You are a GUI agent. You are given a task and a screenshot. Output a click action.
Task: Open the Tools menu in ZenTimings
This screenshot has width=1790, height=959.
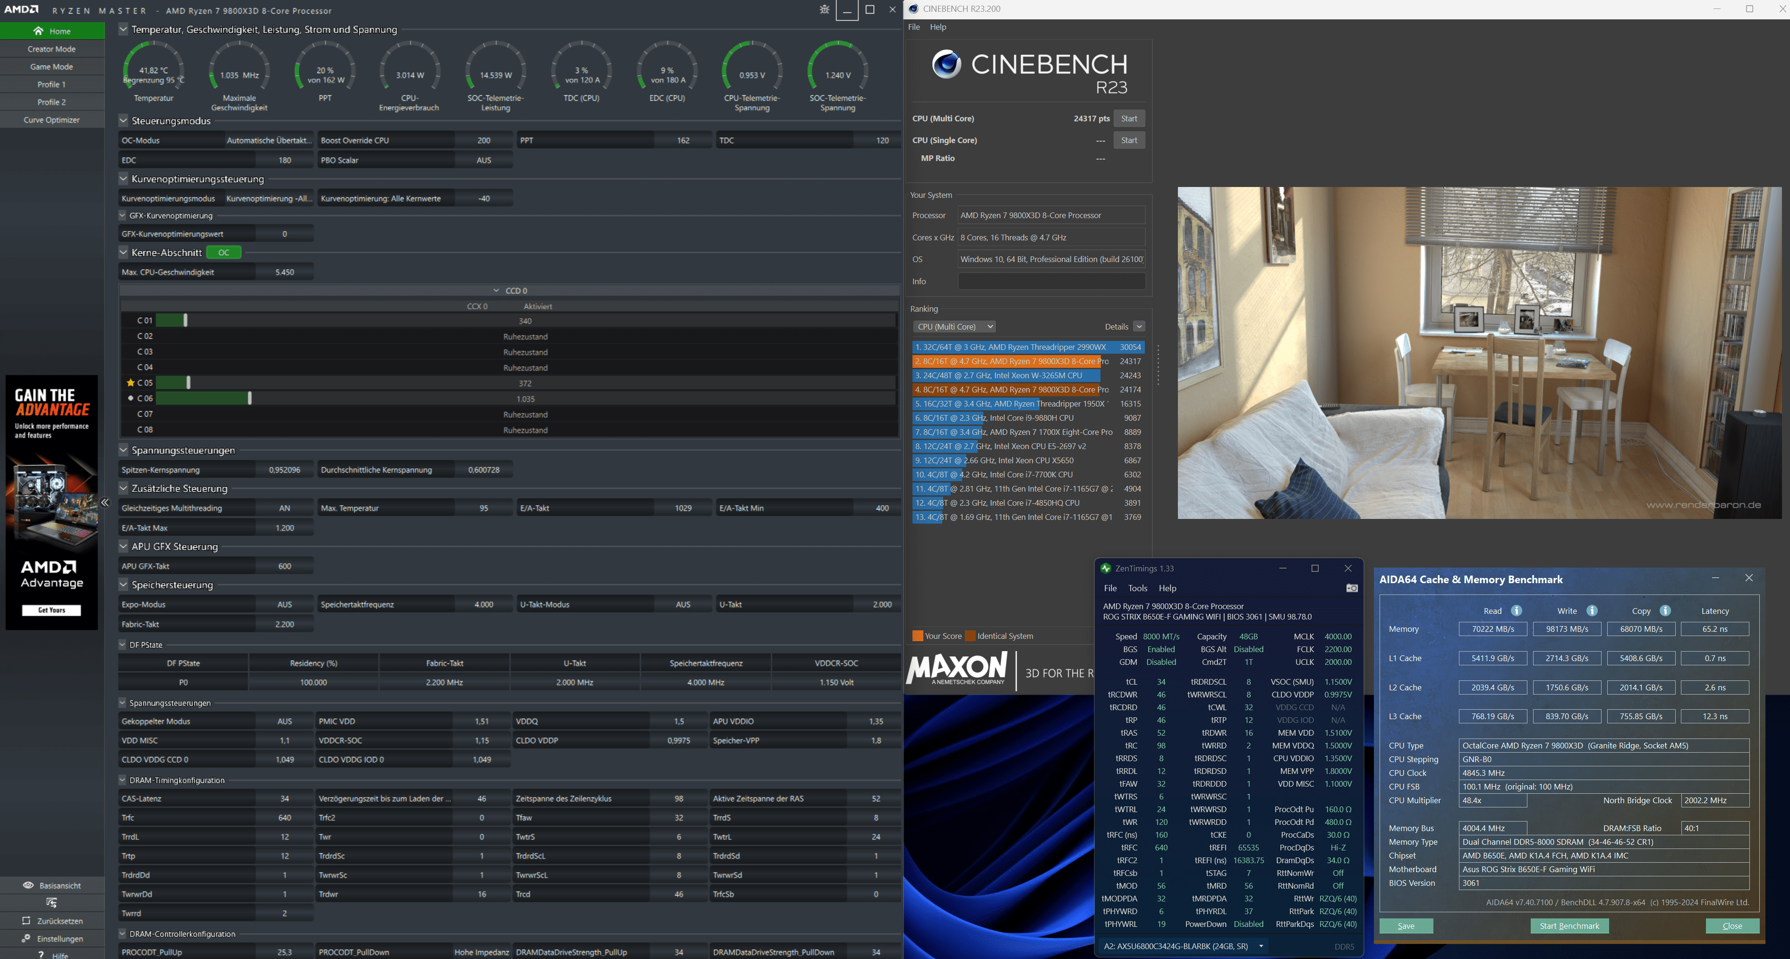click(1137, 588)
